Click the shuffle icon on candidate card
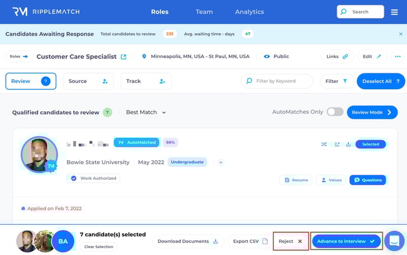The width and height of the screenshot is (407, 255). pyautogui.click(x=324, y=144)
